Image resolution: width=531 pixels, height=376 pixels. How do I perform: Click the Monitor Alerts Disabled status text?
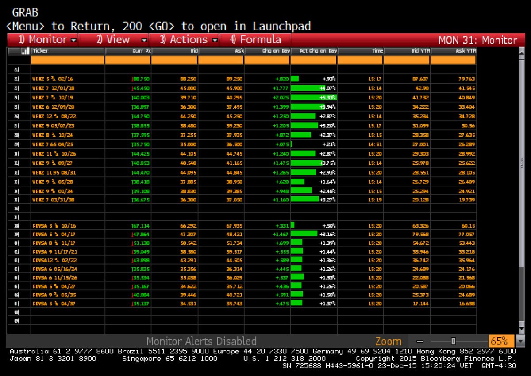coord(201,341)
